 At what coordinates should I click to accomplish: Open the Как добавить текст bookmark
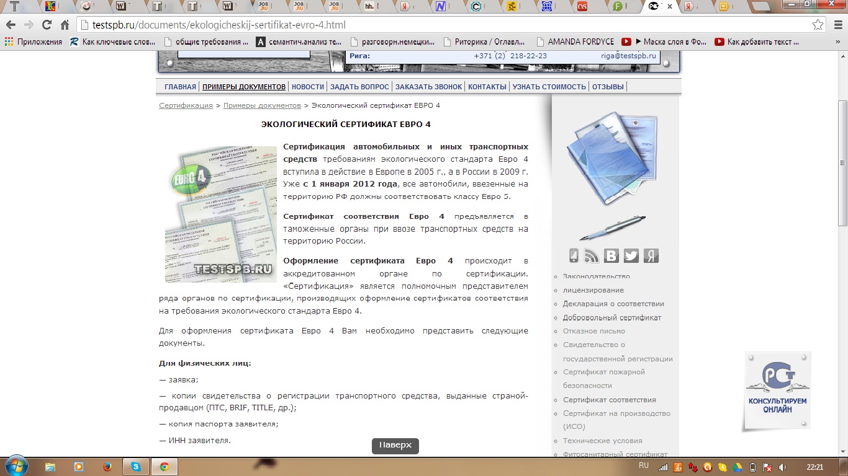tap(757, 42)
